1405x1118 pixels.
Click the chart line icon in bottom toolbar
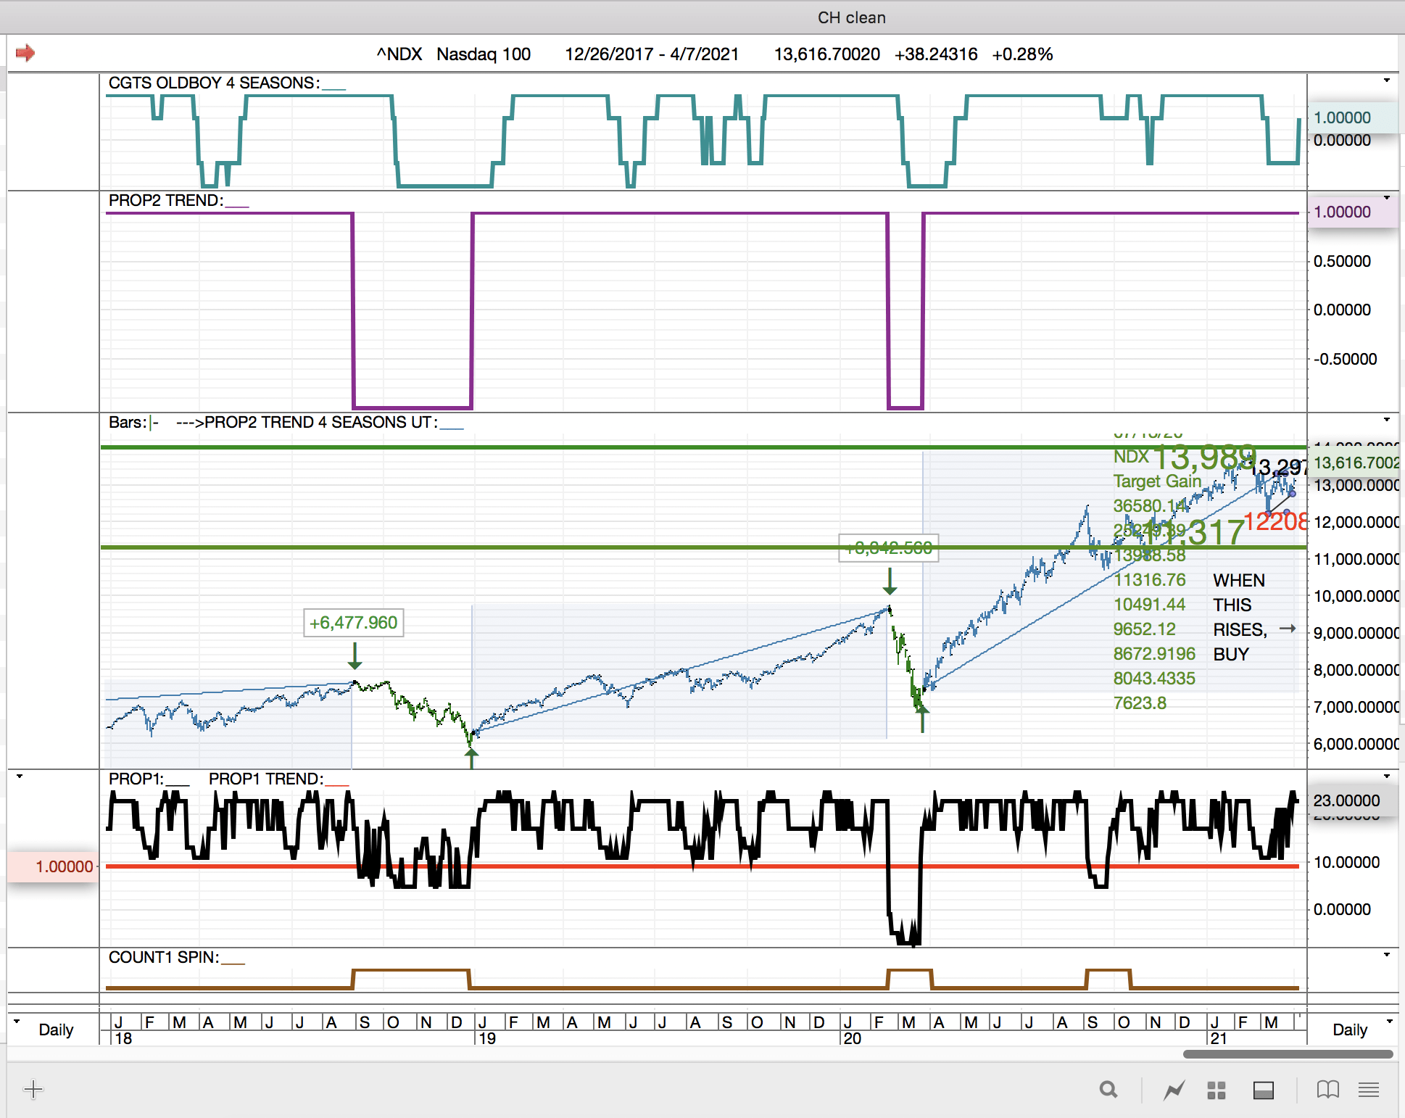click(x=1174, y=1089)
